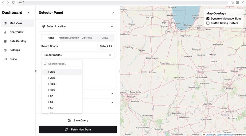Click the browser back arrow
The image size is (246, 136).
coord(3,2)
